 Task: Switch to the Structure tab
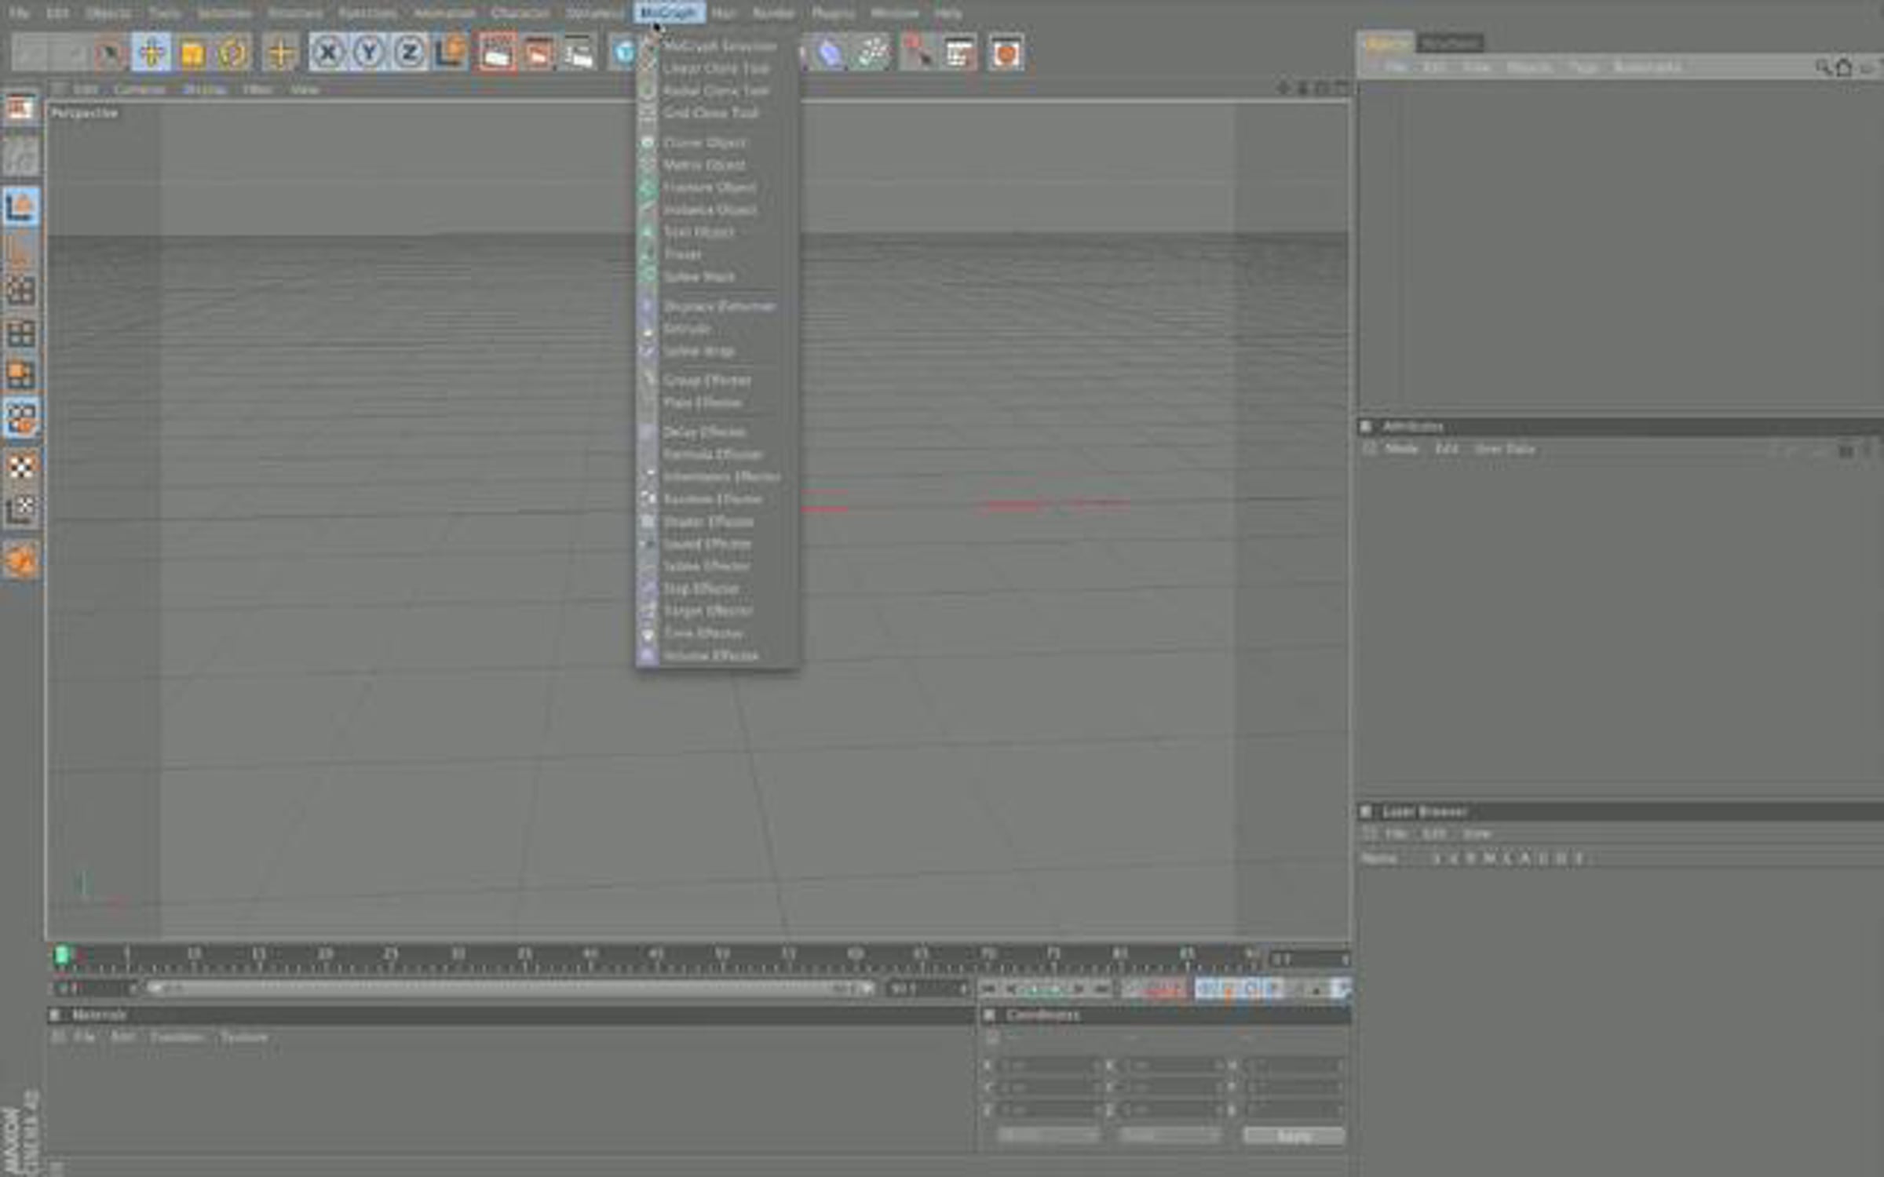point(1451,43)
